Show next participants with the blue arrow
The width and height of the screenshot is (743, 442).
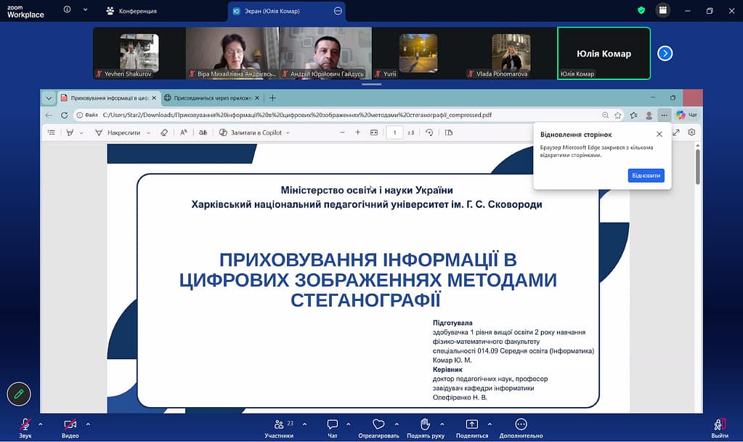coord(665,53)
